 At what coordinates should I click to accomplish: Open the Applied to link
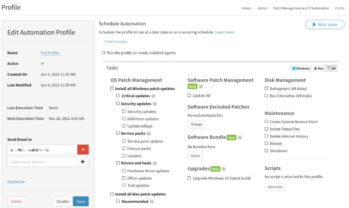point(16,182)
